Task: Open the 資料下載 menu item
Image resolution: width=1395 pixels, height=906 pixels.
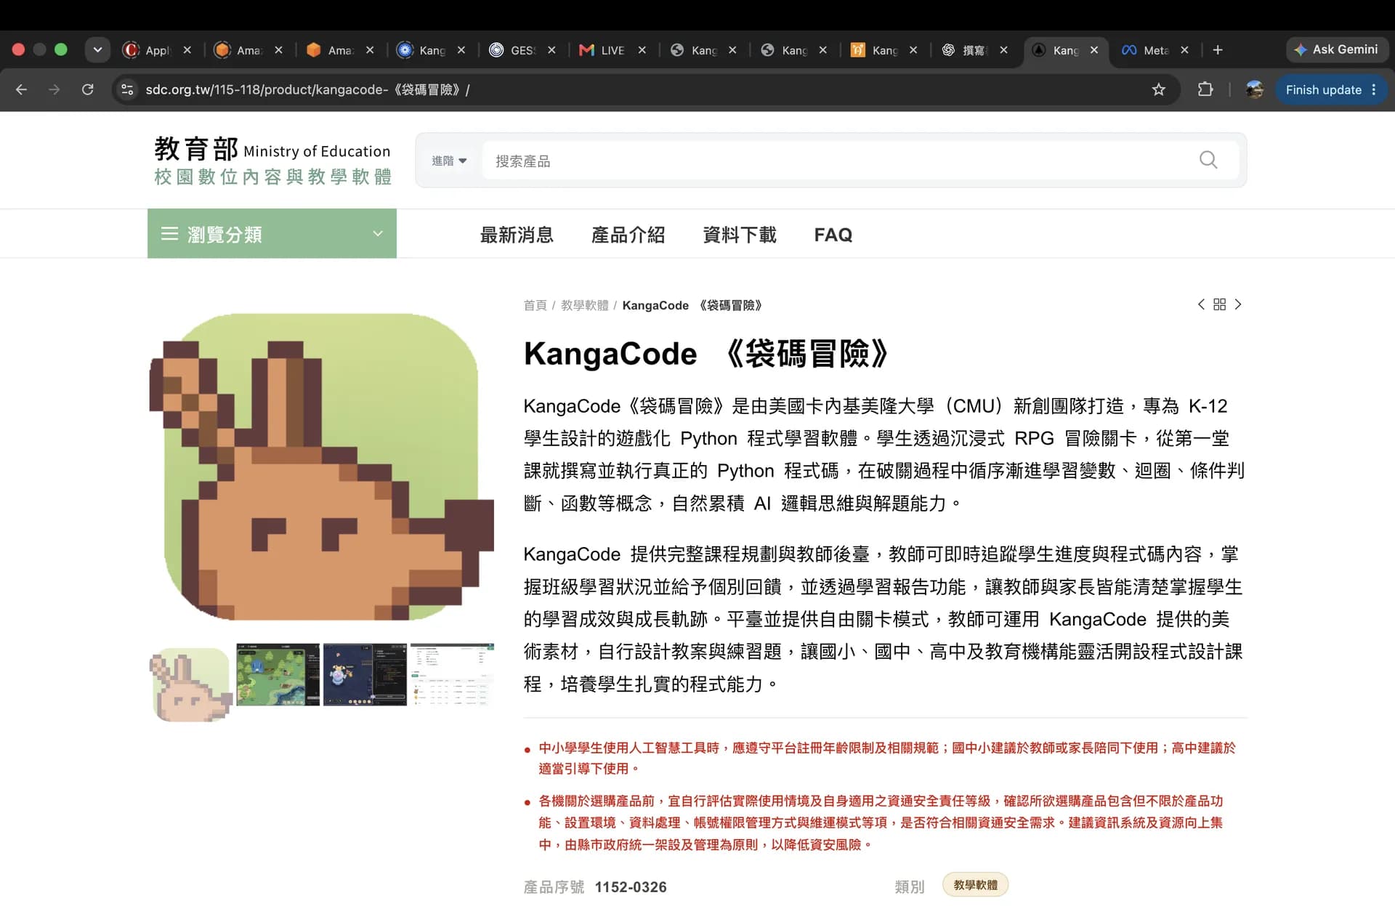Action: coord(740,235)
